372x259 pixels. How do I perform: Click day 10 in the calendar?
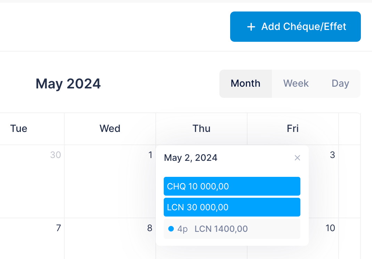pos(330,228)
